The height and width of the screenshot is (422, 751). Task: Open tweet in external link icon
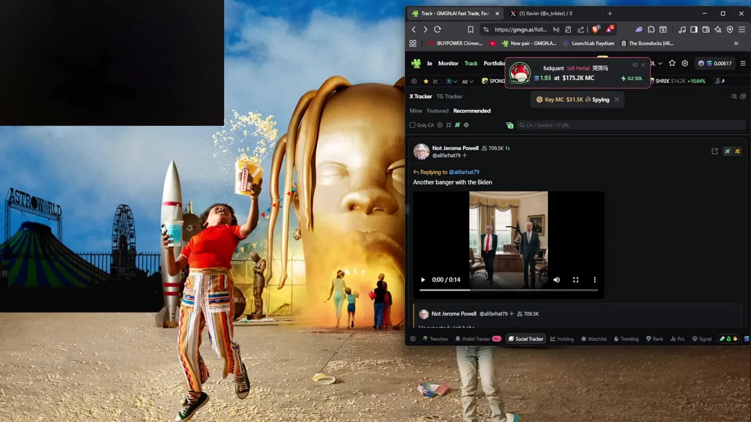(715, 151)
